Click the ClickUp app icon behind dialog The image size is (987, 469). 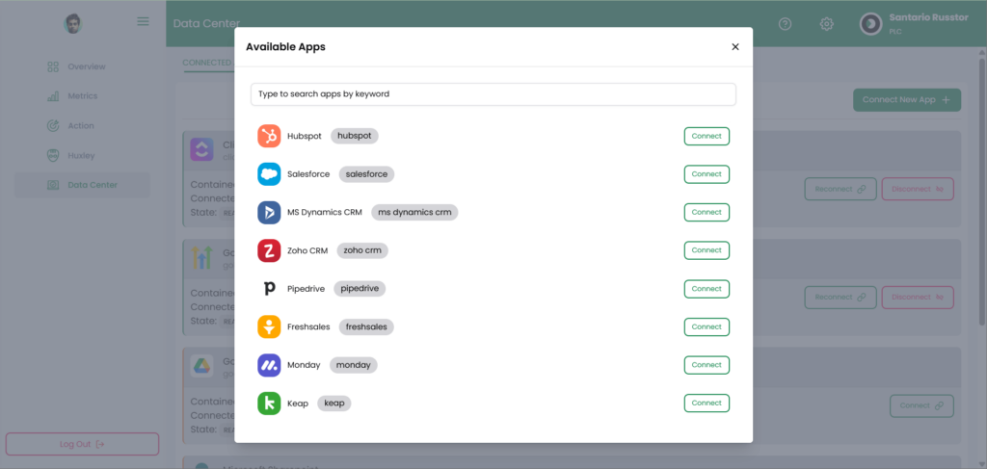[202, 149]
